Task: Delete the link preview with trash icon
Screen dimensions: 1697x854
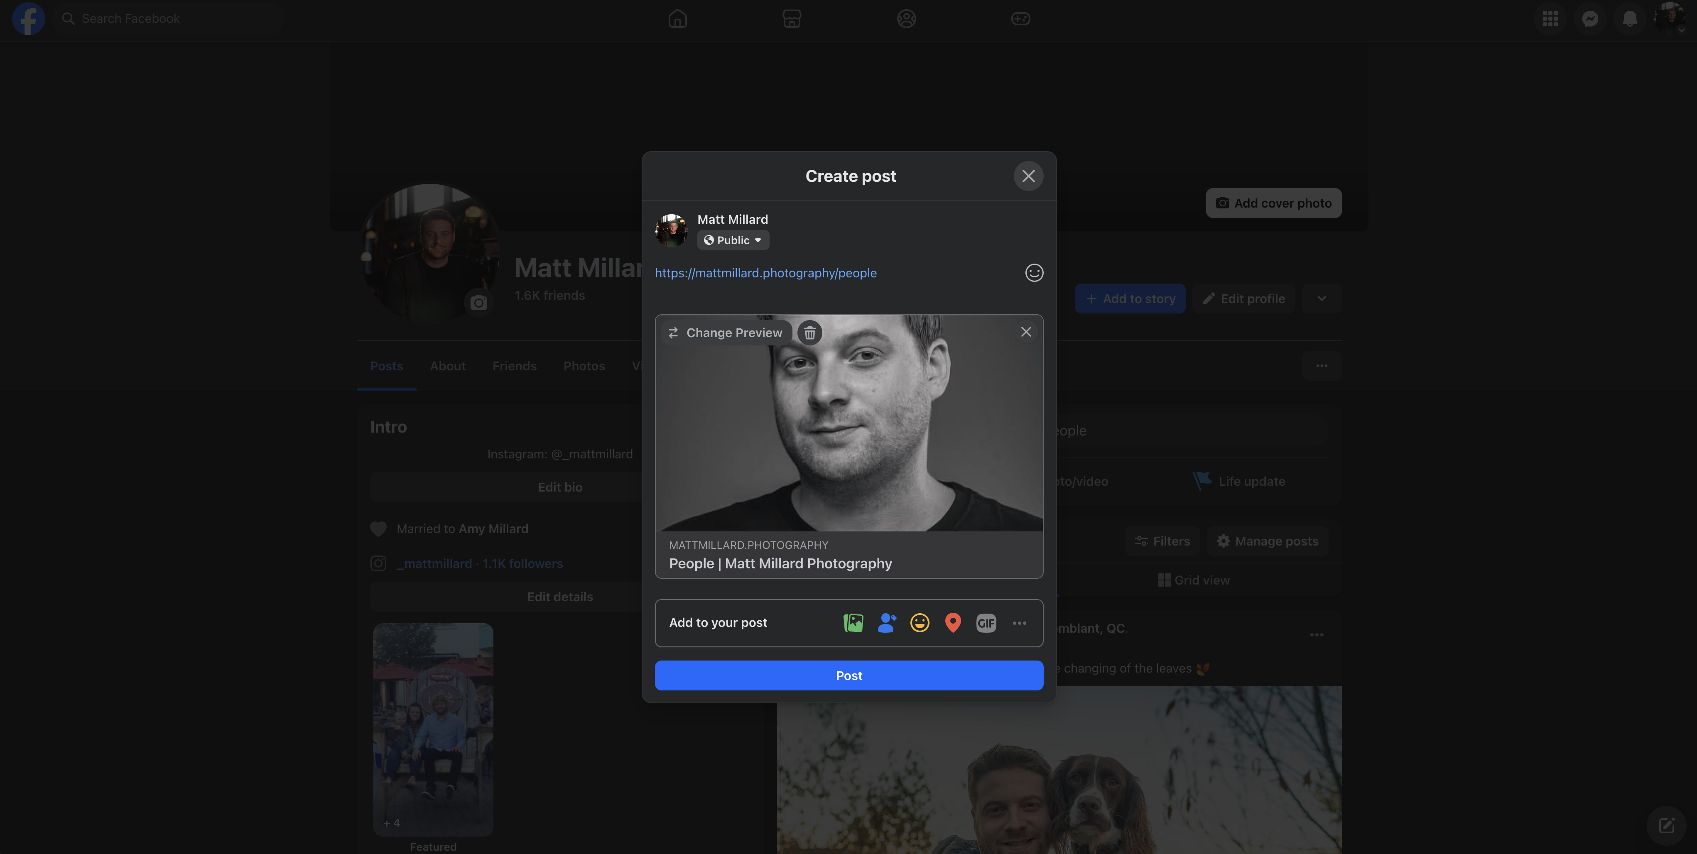Action: point(809,333)
